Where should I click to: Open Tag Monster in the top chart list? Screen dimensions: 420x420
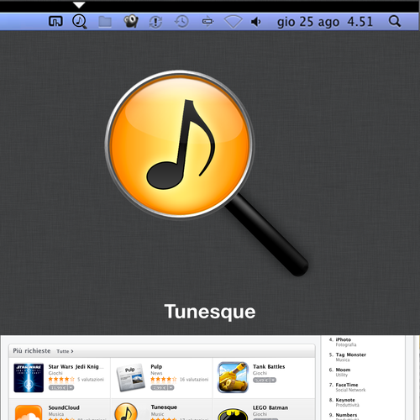(x=351, y=354)
